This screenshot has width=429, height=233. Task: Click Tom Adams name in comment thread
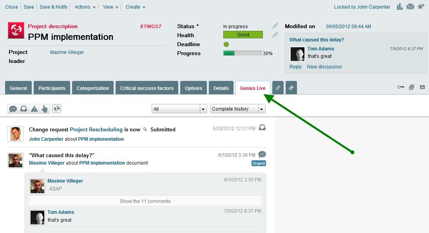tap(61, 212)
